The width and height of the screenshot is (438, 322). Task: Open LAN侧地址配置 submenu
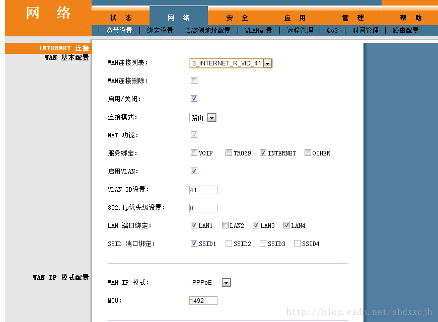point(208,30)
